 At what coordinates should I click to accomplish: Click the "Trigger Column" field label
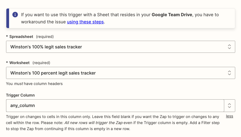pyautogui.click(x=20, y=95)
